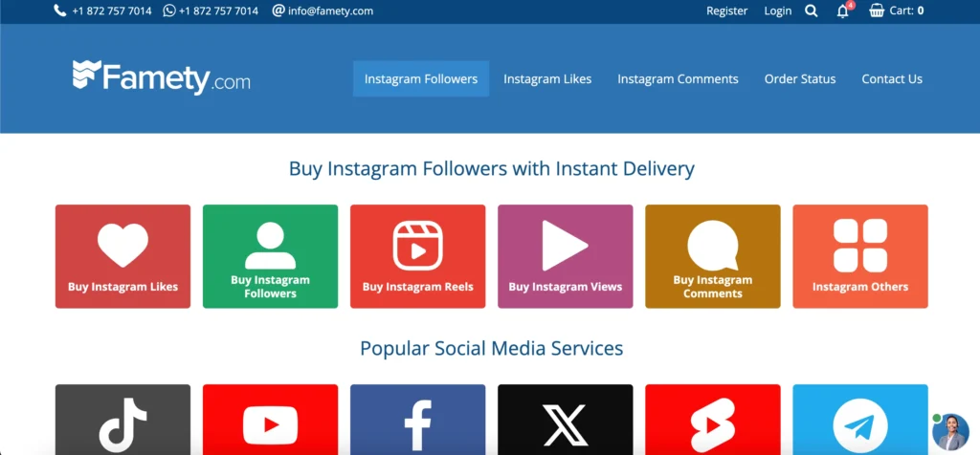Open the Order Status menu item

[x=800, y=79]
